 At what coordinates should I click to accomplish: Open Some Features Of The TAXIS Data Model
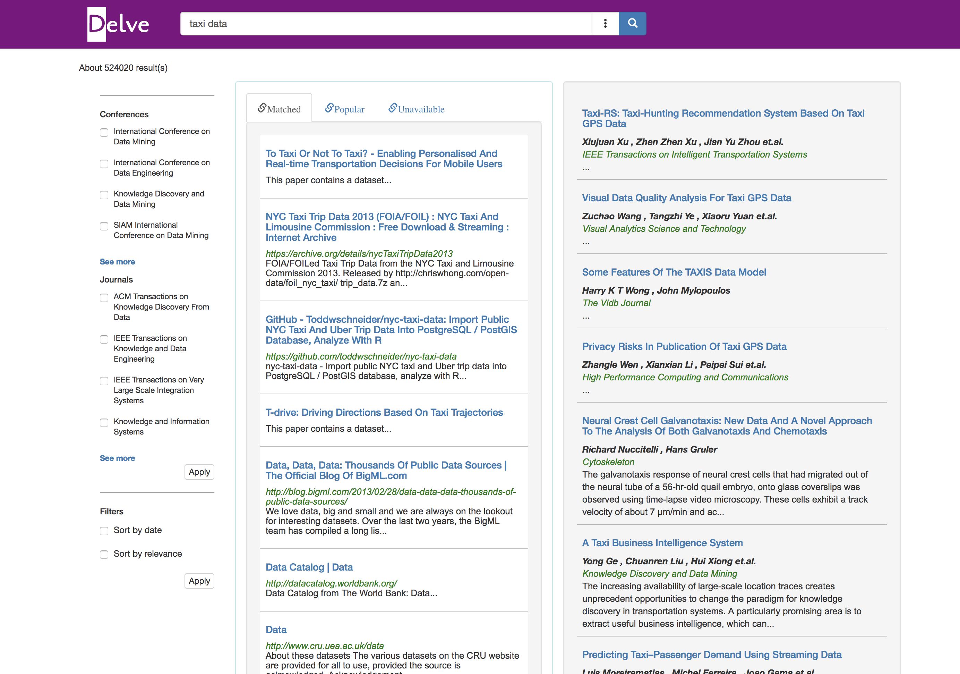[674, 272]
